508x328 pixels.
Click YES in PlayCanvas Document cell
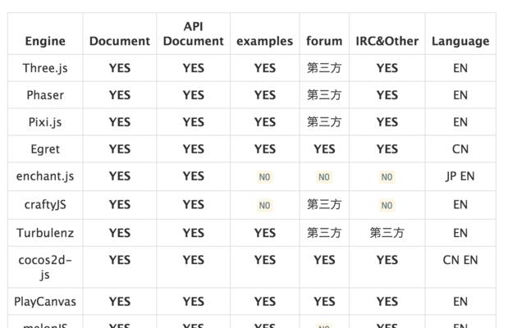coord(120,302)
